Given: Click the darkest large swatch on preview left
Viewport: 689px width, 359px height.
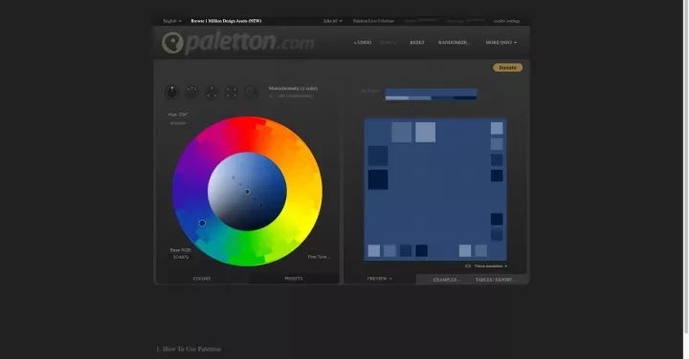Looking at the screenshot, I should (x=378, y=179).
